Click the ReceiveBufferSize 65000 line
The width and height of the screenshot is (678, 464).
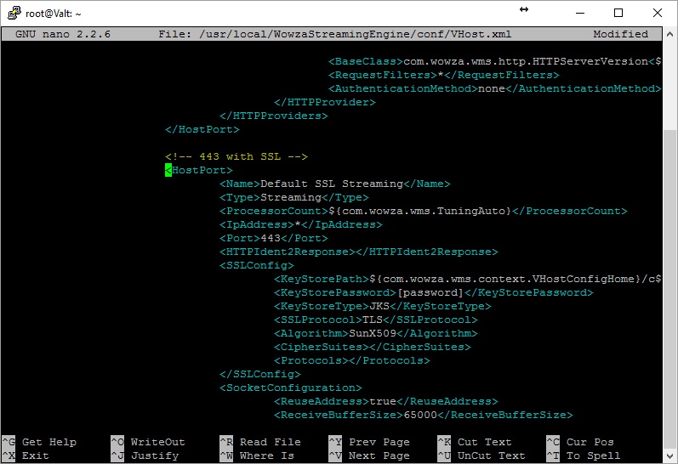point(424,416)
